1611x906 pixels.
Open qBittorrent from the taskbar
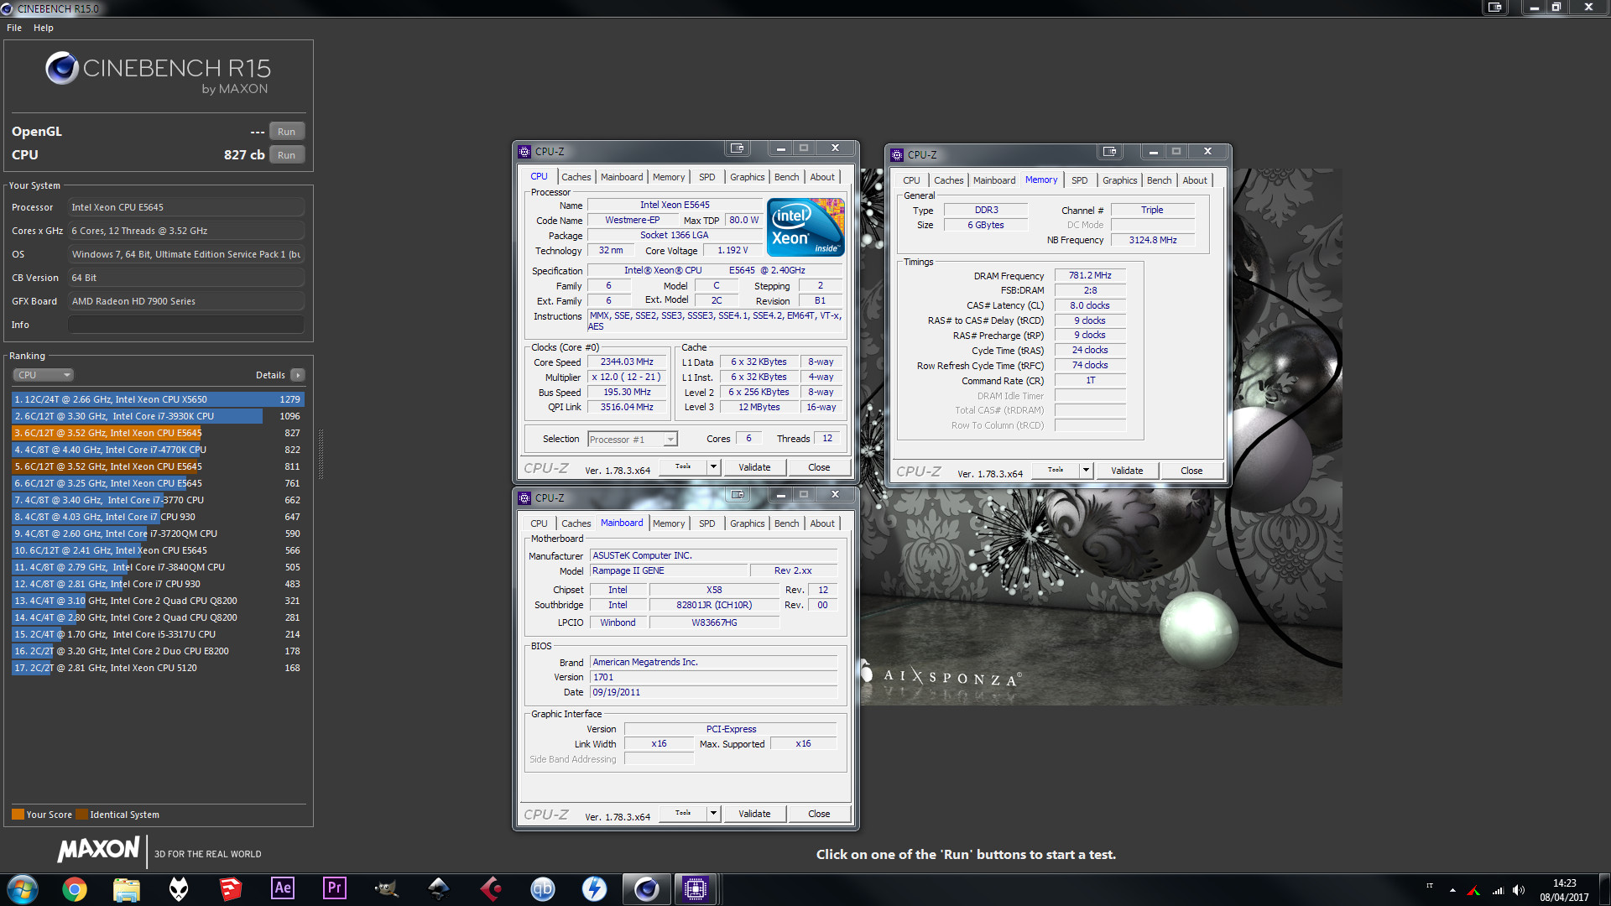pyautogui.click(x=543, y=888)
